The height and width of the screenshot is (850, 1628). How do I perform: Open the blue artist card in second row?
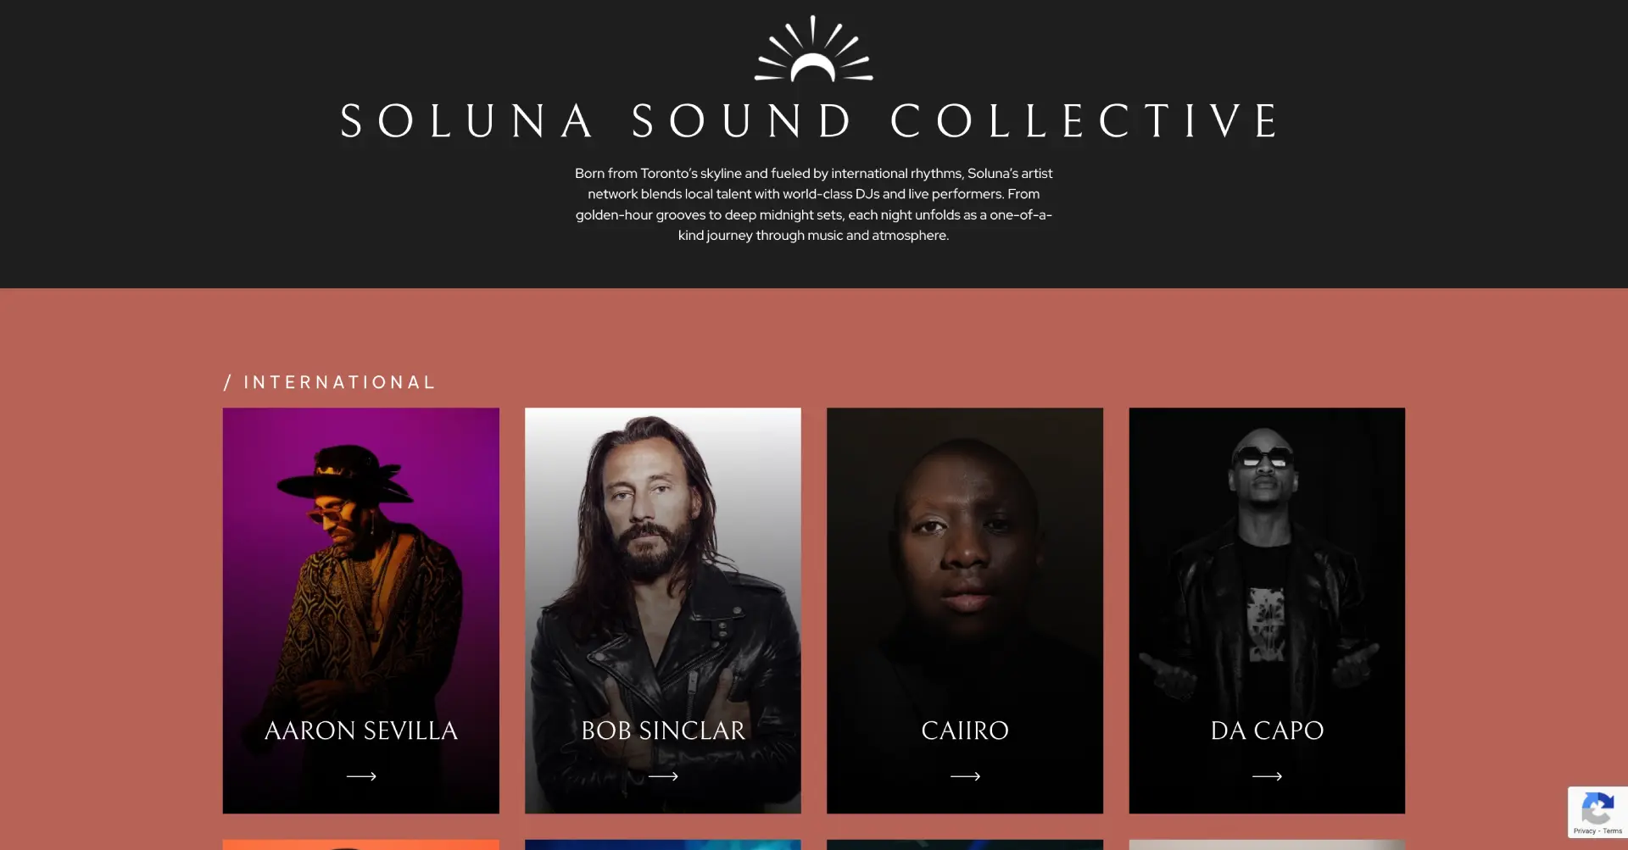(x=663, y=845)
